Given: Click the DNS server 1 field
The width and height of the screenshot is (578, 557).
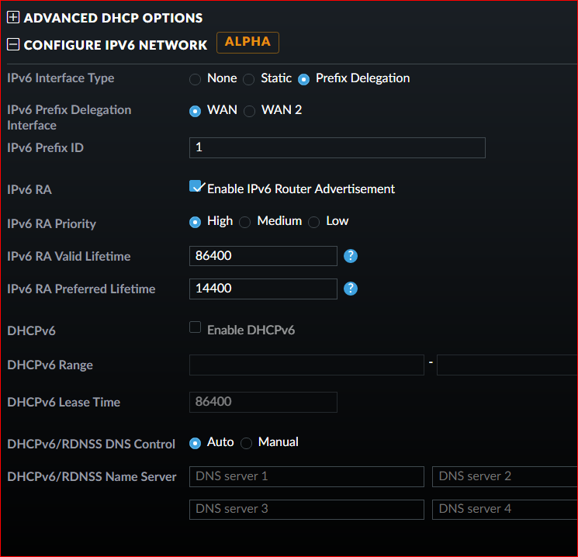Looking at the screenshot, I should click(x=306, y=476).
